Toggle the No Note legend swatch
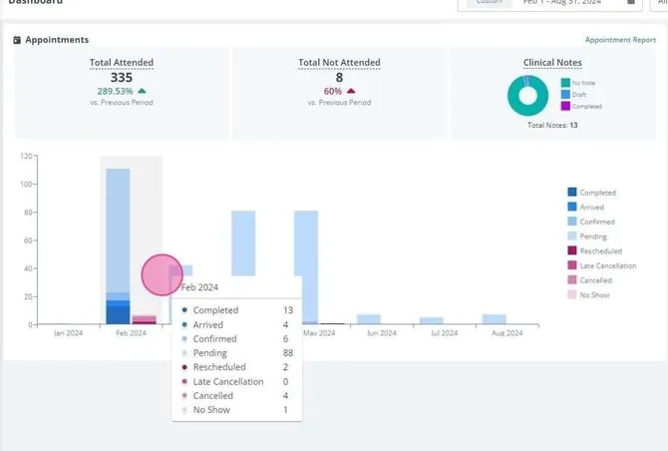Screen dimensions: 668x451 (565, 83)
